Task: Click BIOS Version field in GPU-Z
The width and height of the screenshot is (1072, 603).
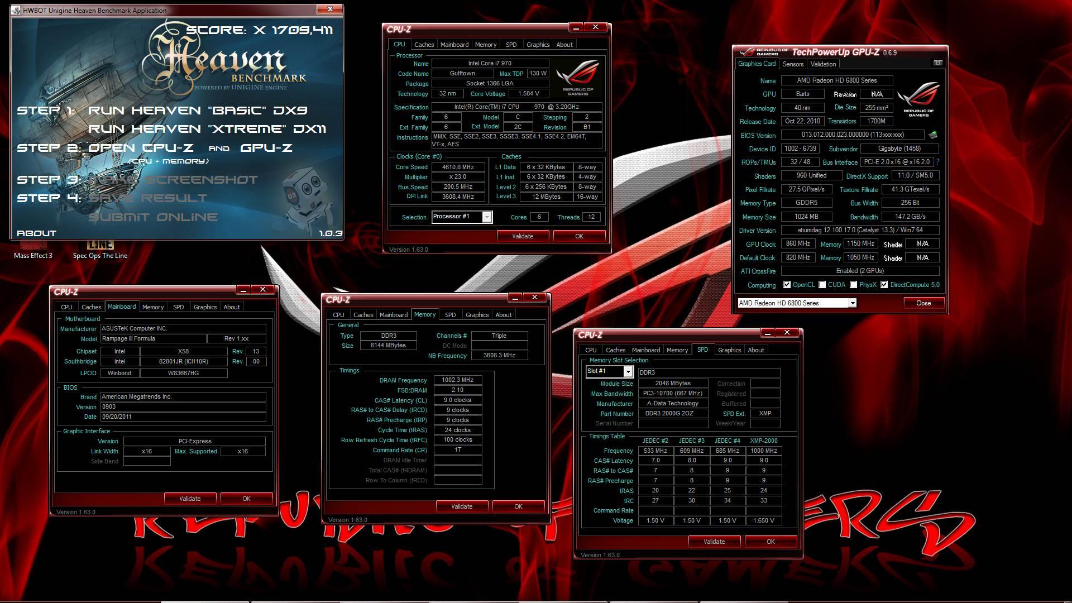Action: coord(852,135)
